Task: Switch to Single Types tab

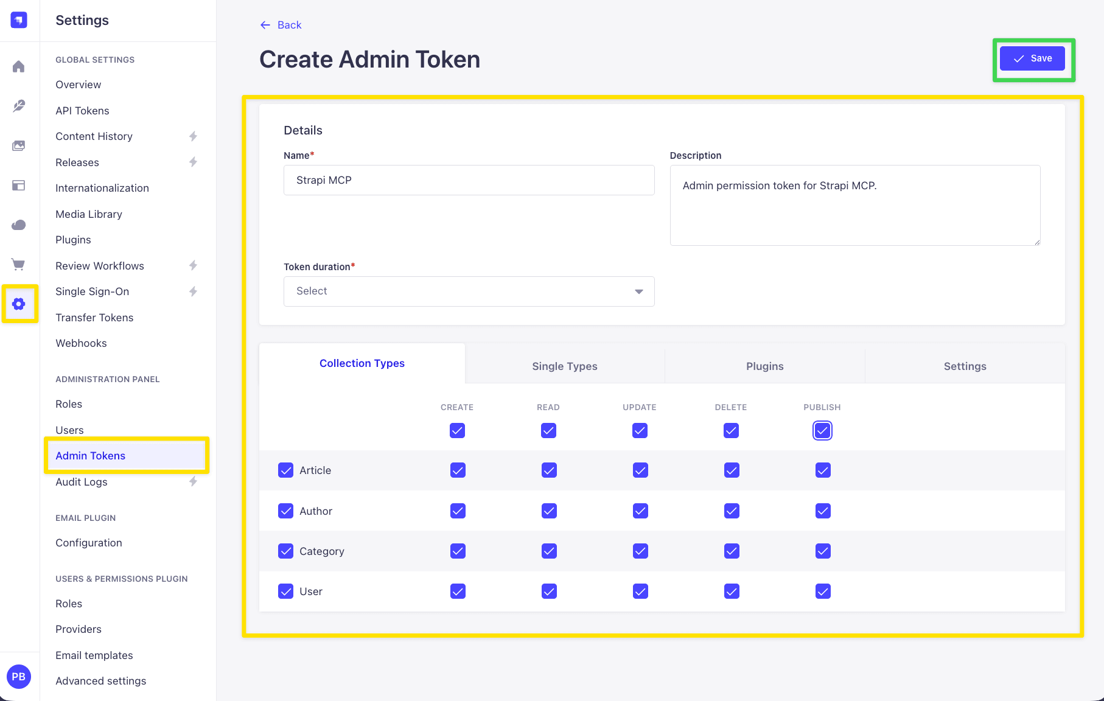Action: pos(565,366)
